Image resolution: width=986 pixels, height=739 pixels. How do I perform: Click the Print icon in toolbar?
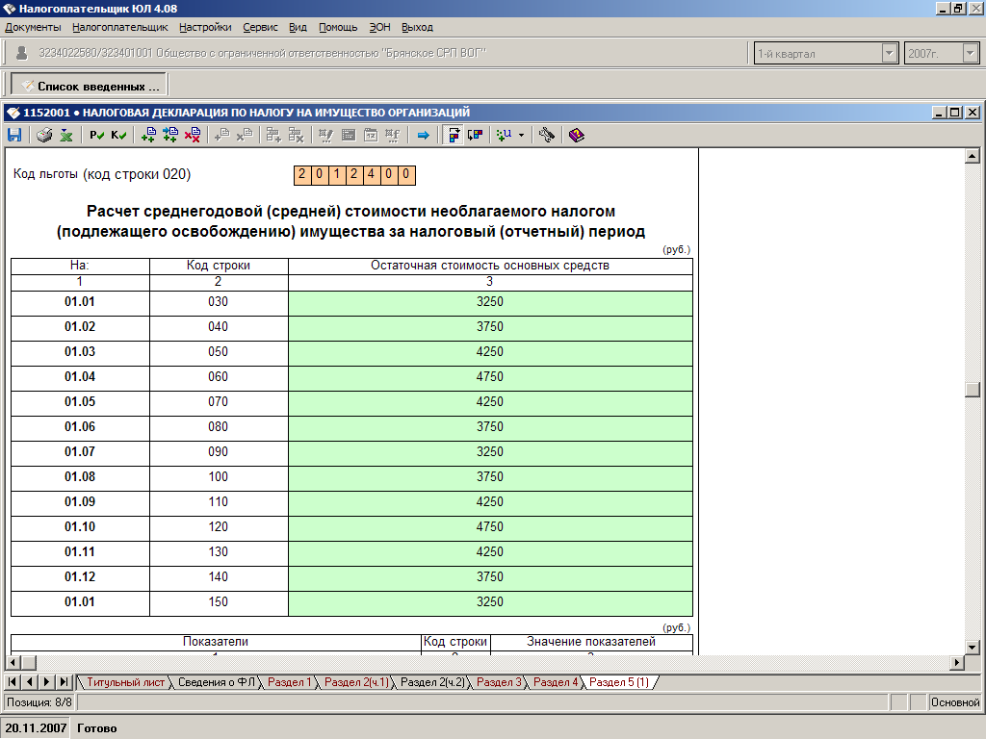coord(44,136)
